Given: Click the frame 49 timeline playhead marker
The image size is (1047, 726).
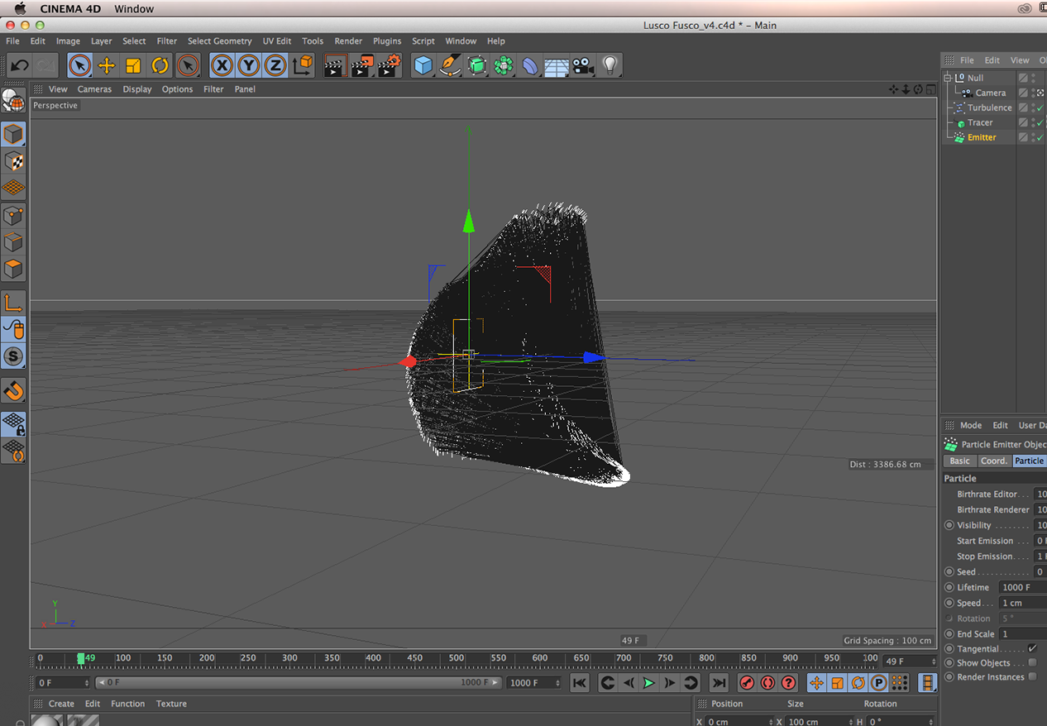Looking at the screenshot, I should coord(81,658).
